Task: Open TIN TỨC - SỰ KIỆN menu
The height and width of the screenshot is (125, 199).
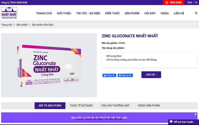Action: (x=88, y=13)
